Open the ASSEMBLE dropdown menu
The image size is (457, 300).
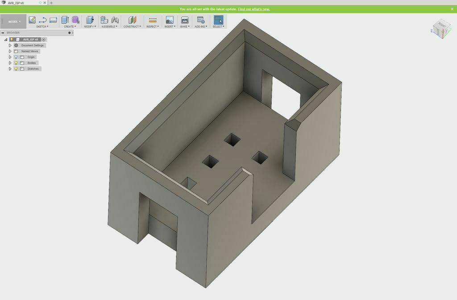click(109, 26)
